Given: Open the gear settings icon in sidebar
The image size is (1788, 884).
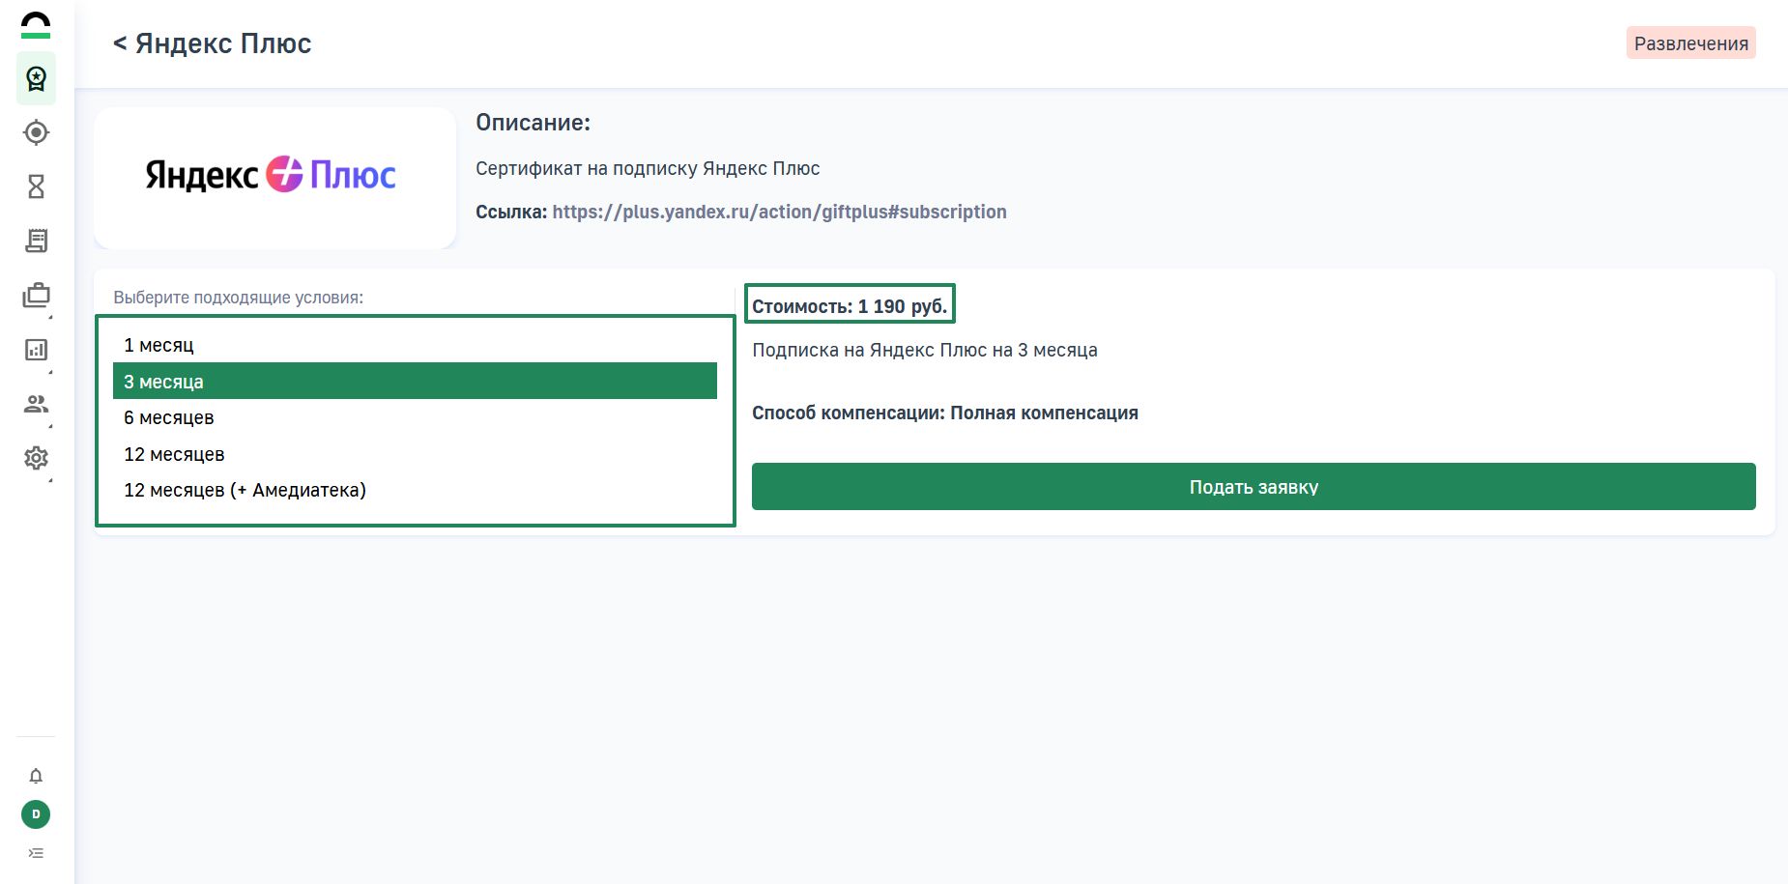Looking at the screenshot, I should pos(36,458).
